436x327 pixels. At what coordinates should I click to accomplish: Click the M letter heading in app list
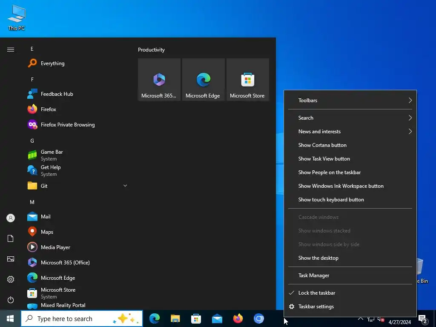click(32, 202)
